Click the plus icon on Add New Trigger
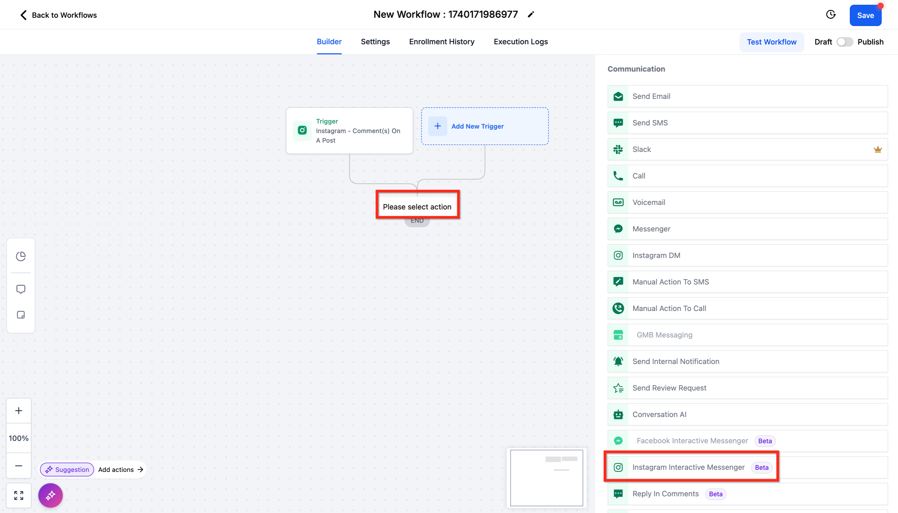898x513 pixels. click(x=437, y=126)
